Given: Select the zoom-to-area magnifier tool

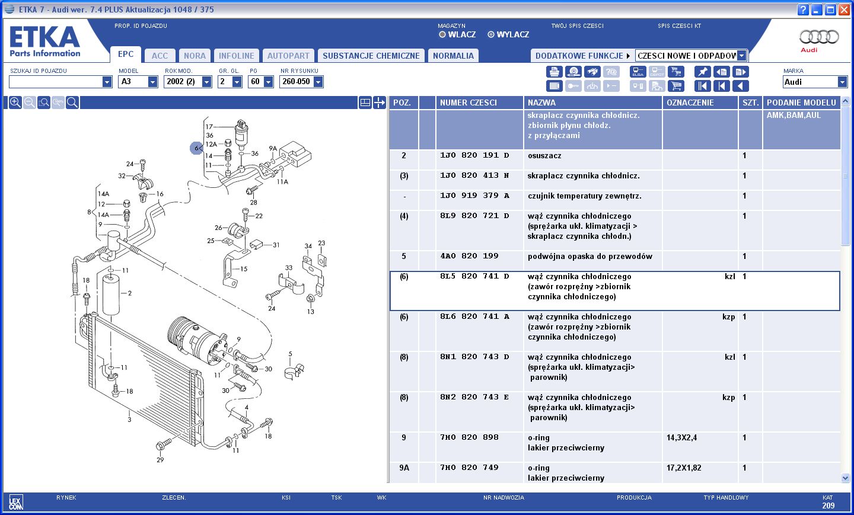Looking at the screenshot, I should tap(44, 103).
